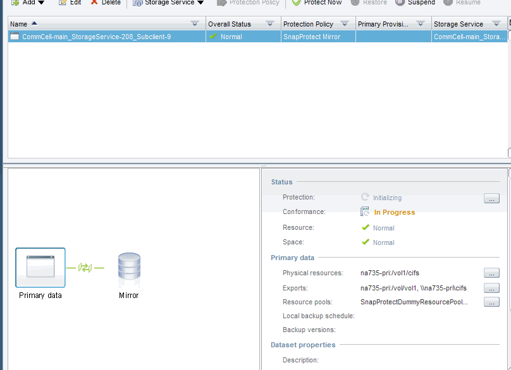Select the Primary data node icon

click(x=40, y=267)
